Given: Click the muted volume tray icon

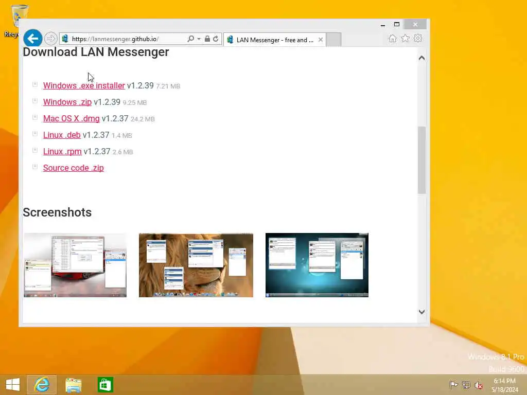Looking at the screenshot, I should click(479, 385).
